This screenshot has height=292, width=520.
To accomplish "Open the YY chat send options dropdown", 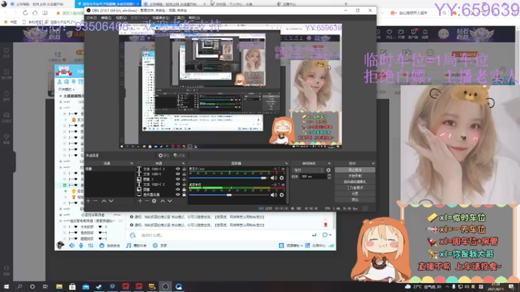I will point(330,235).
